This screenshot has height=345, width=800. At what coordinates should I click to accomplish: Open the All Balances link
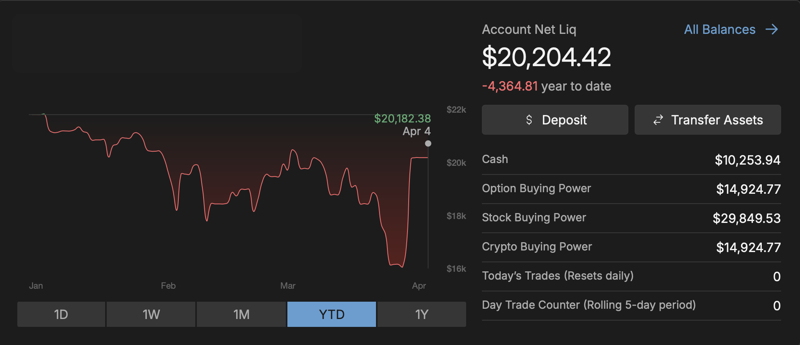[720, 30]
